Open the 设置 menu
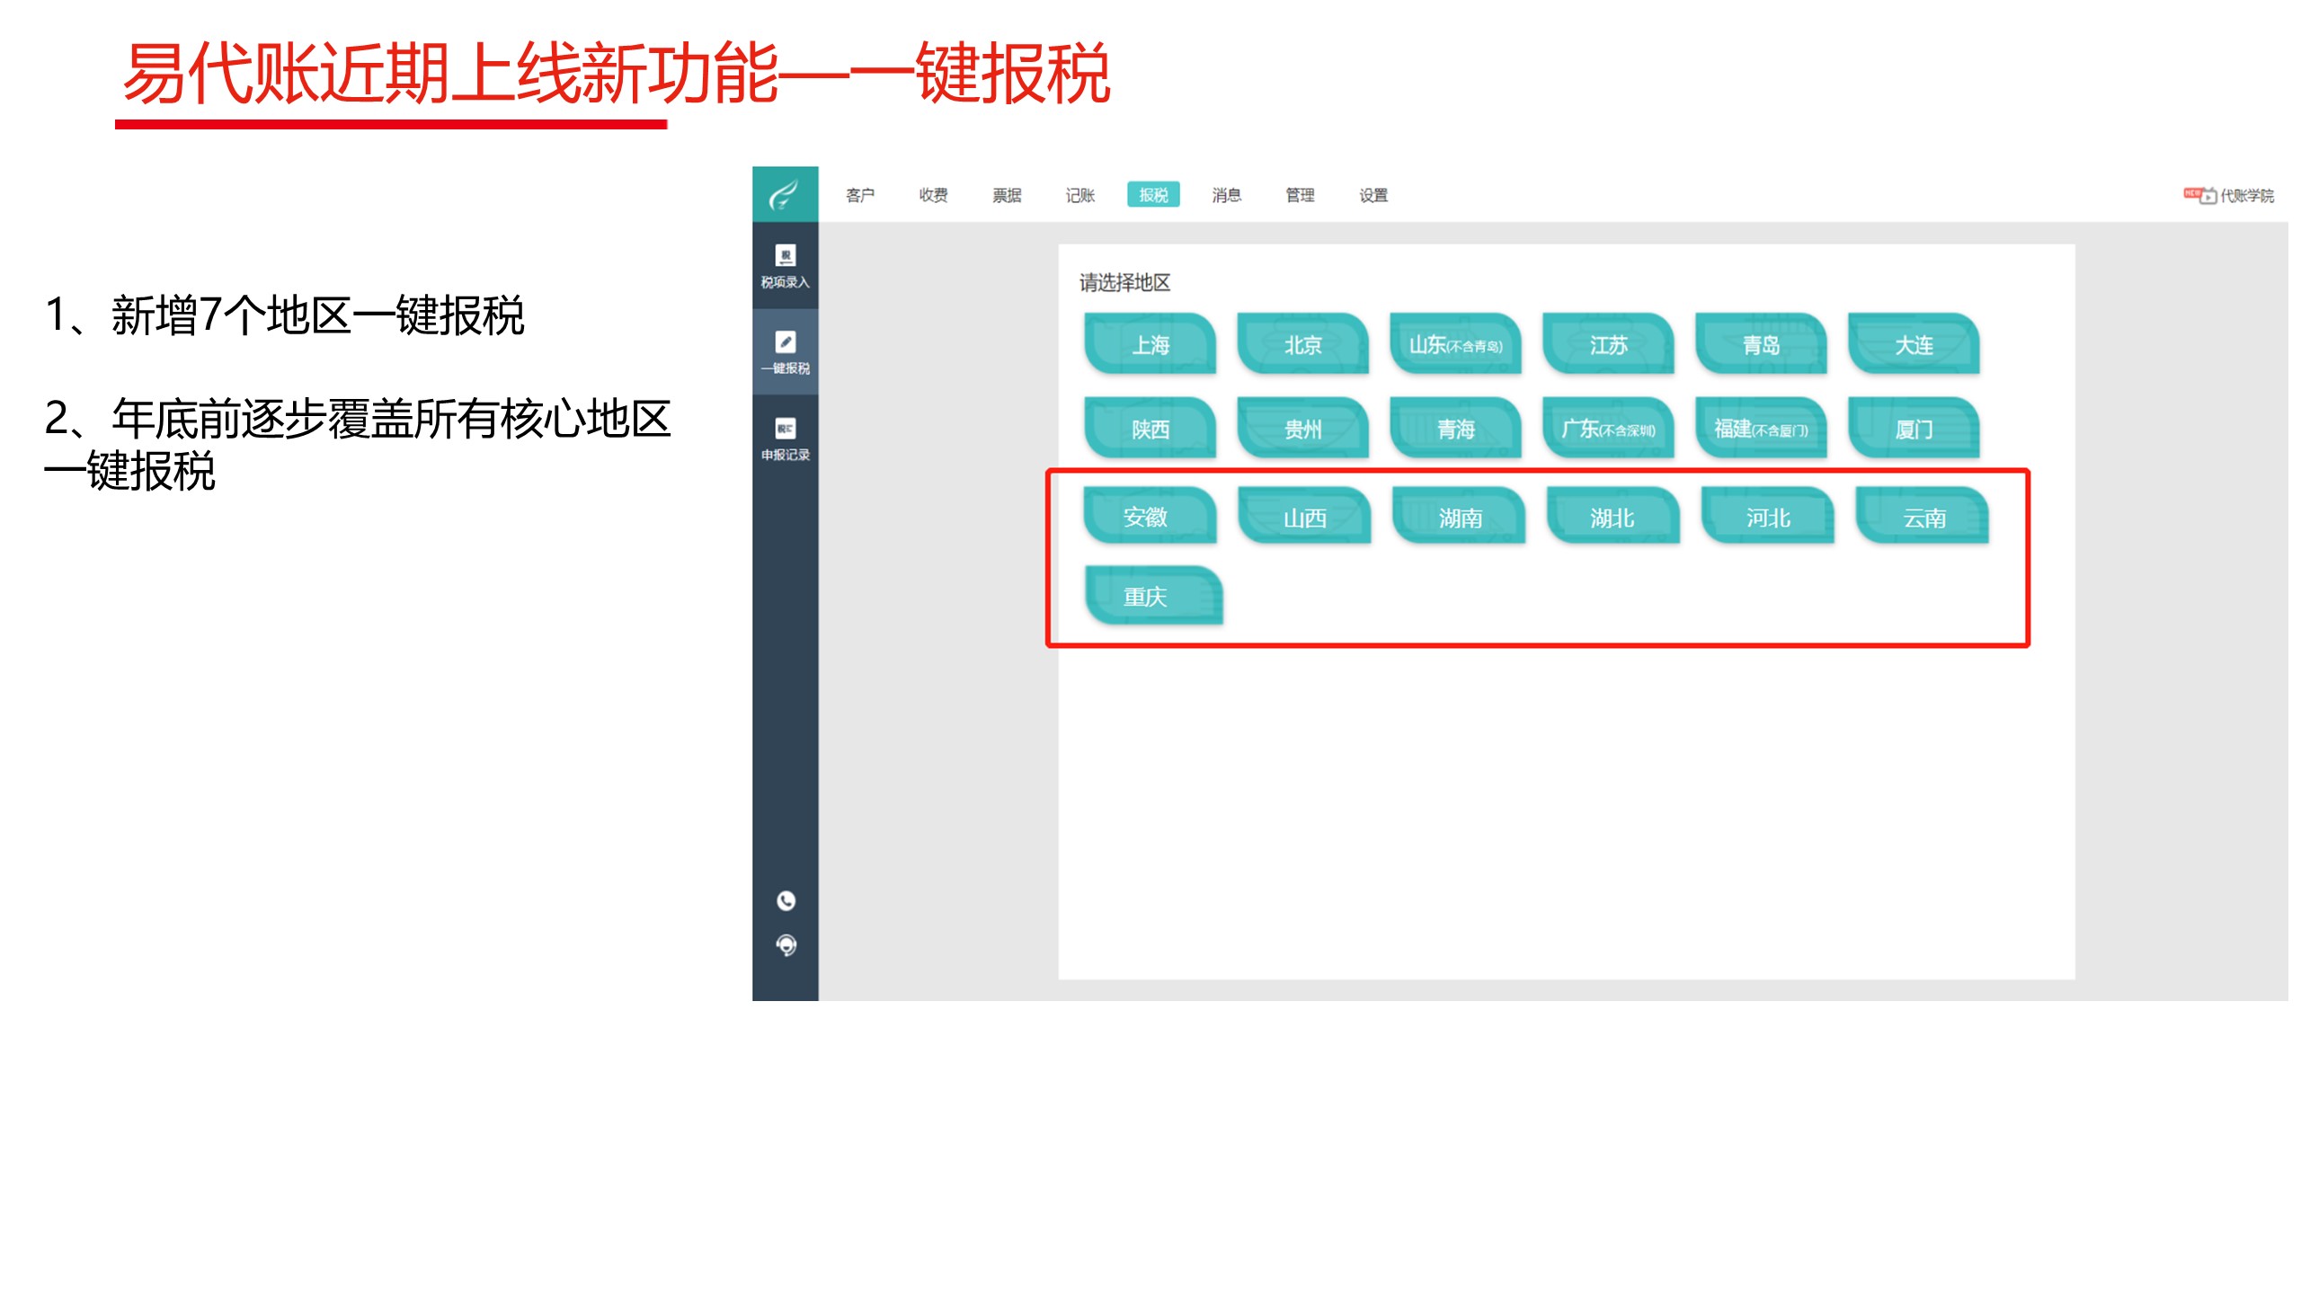 [x=1373, y=195]
